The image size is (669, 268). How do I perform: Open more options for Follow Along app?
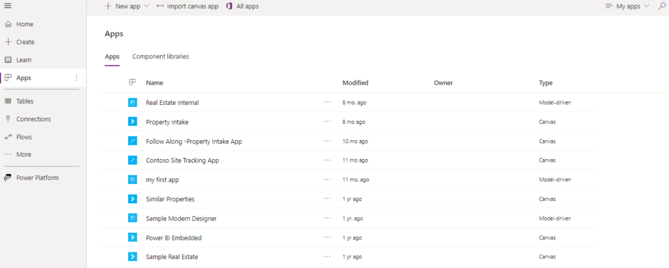pyautogui.click(x=327, y=141)
